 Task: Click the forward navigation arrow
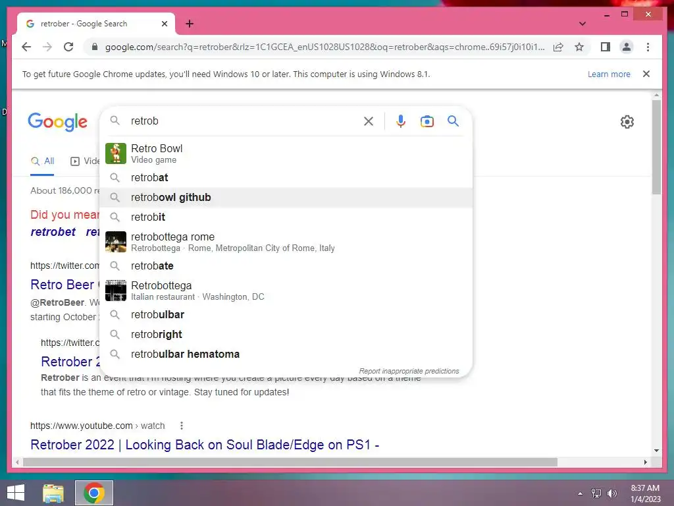pyautogui.click(x=47, y=47)
